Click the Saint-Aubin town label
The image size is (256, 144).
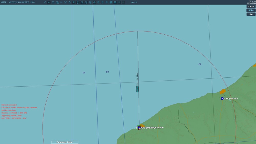click(231, 98)
